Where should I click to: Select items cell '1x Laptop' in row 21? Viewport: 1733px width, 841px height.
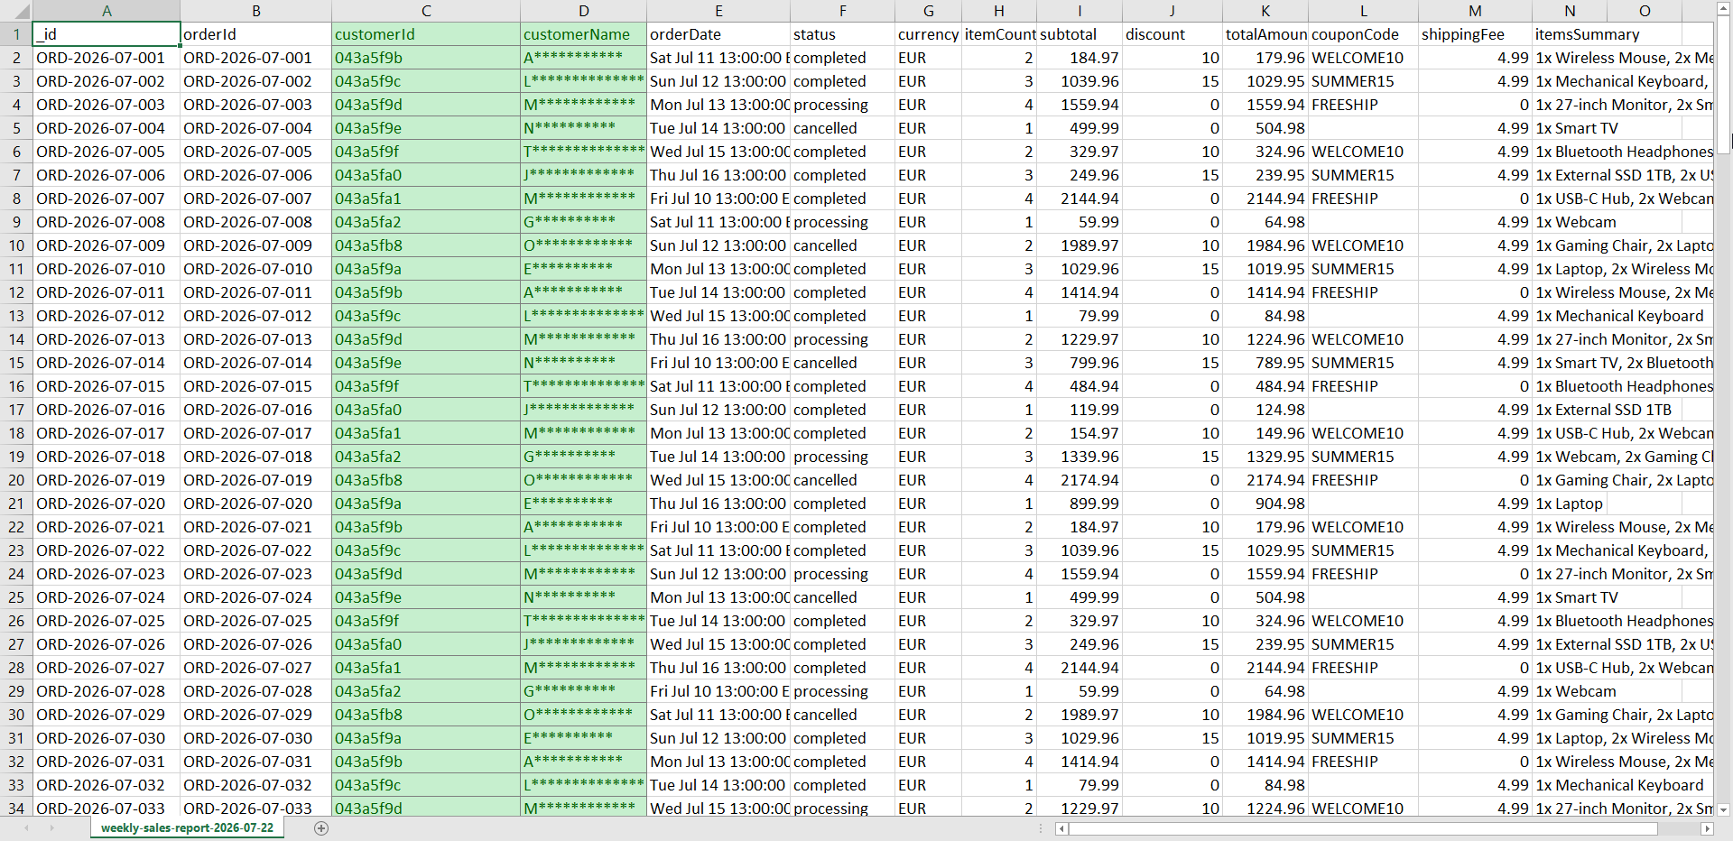tap(1570, 504)
